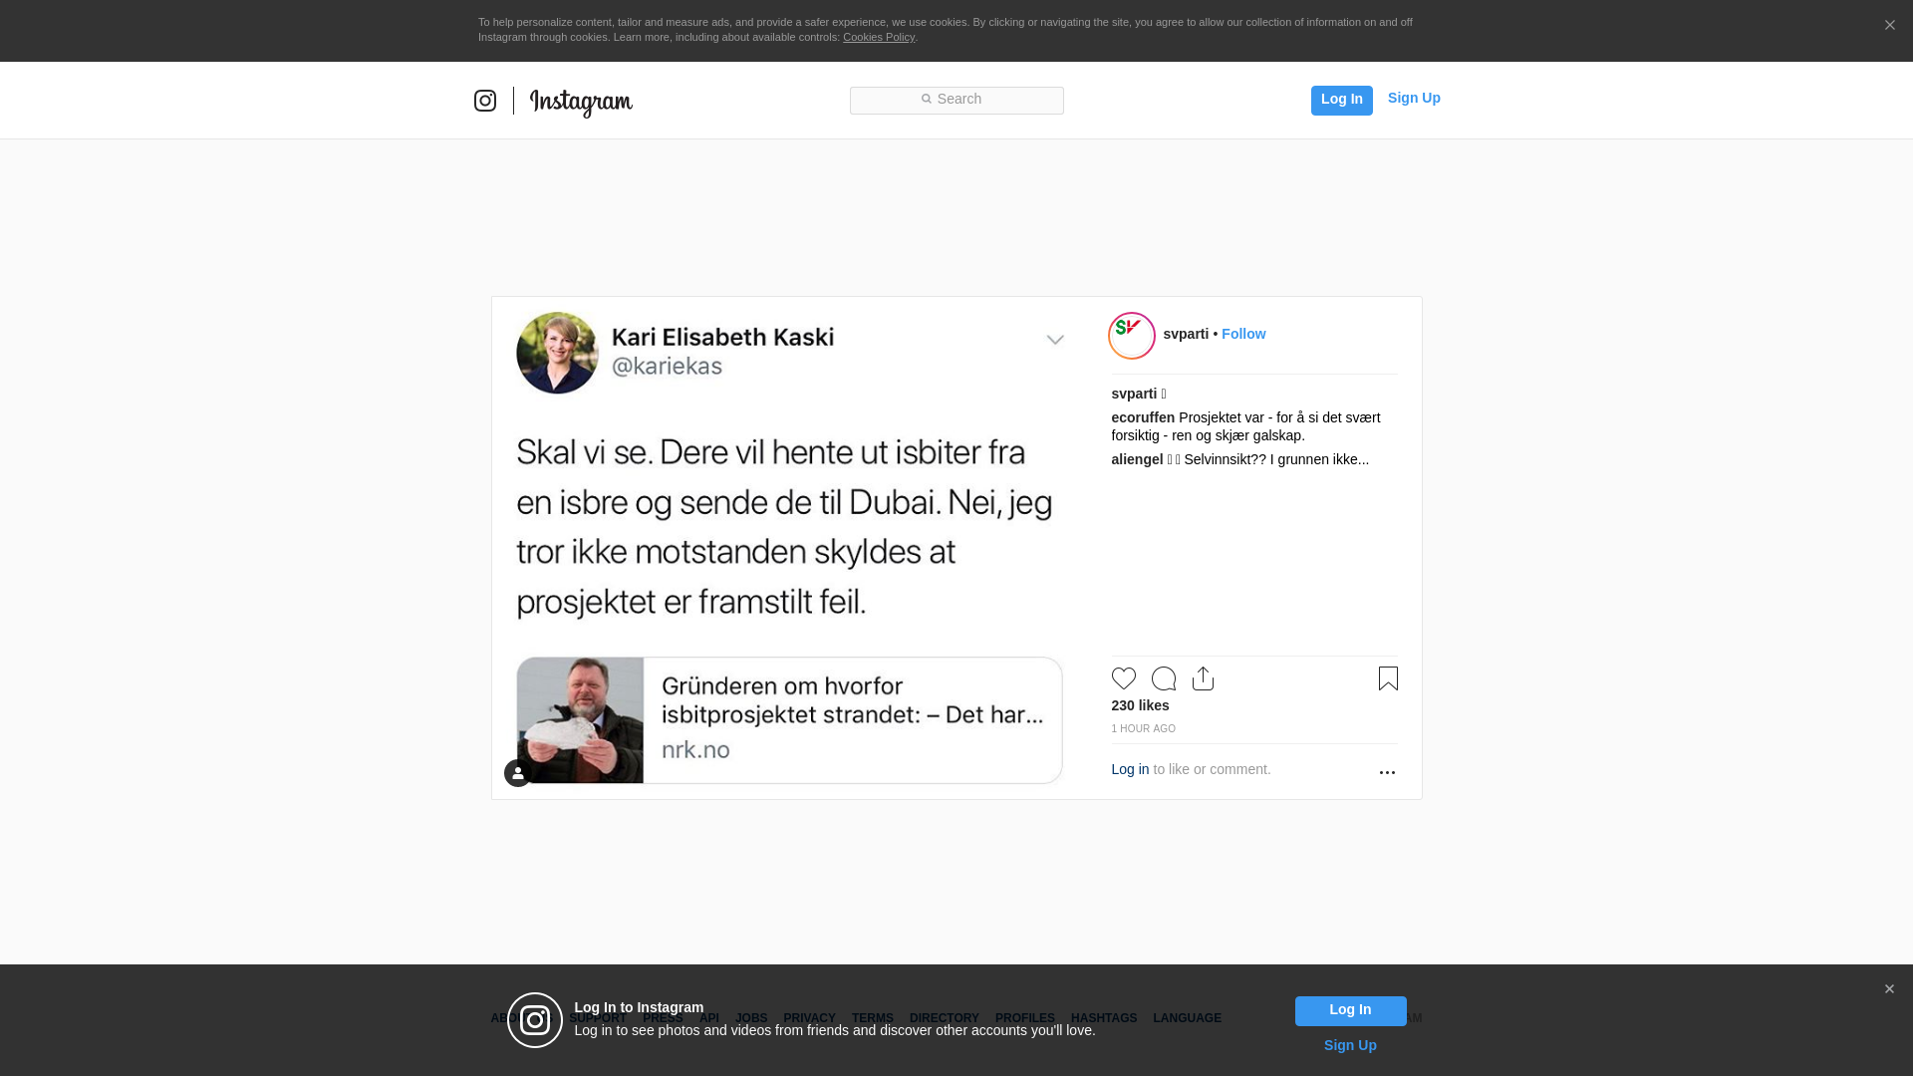Open the PROFILES footer link
Screen dimensions: 1913x1076
click(x=1024, y=1018)
